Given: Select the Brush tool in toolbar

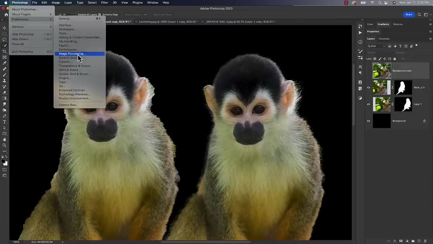Looking at the screenshot, I should (4, 75).
